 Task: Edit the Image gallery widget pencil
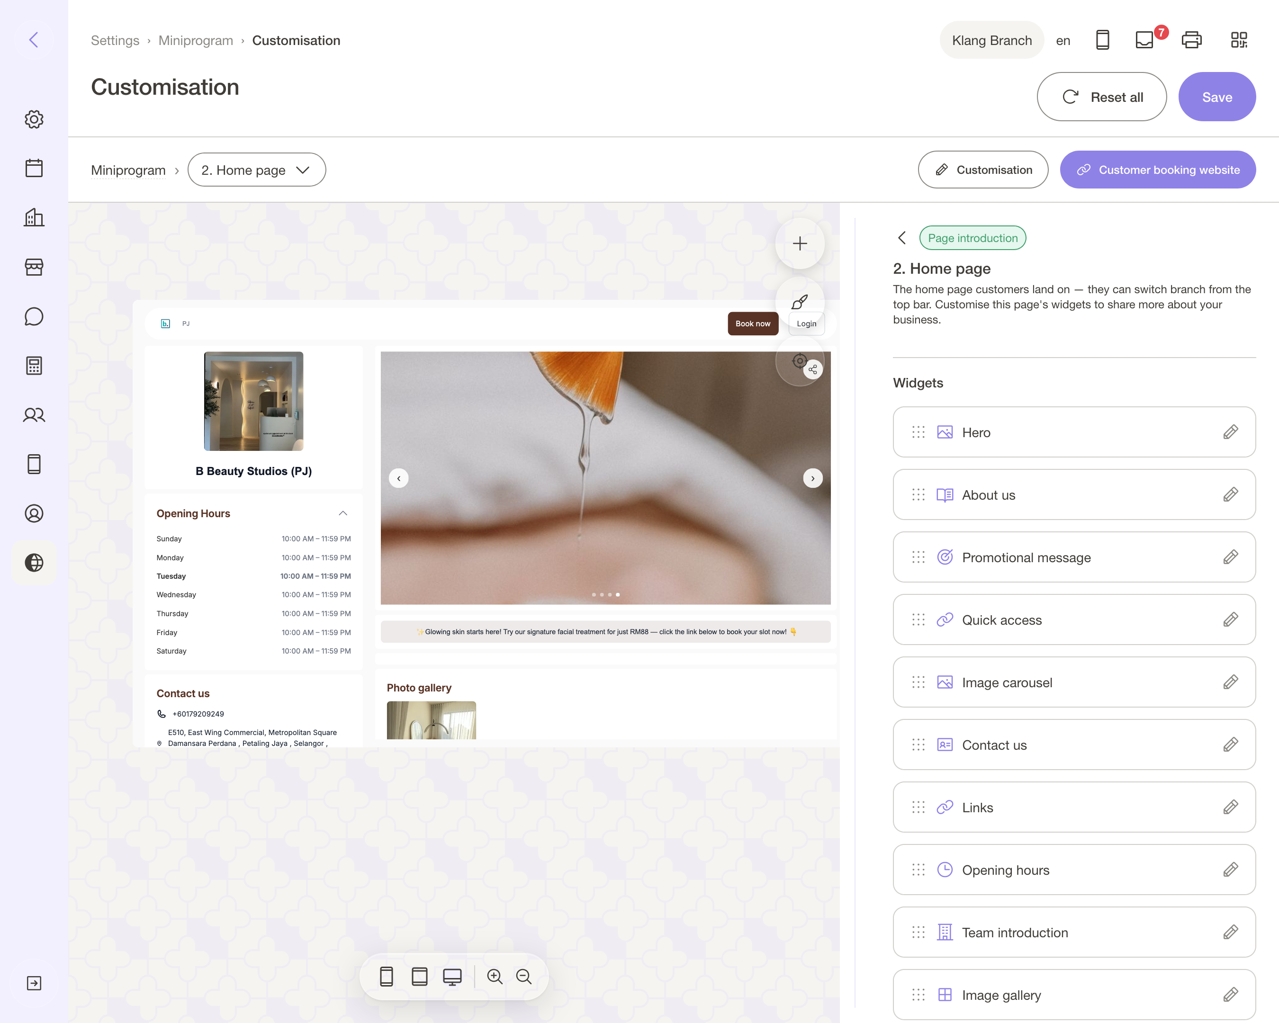click(x=1230, y=995)
